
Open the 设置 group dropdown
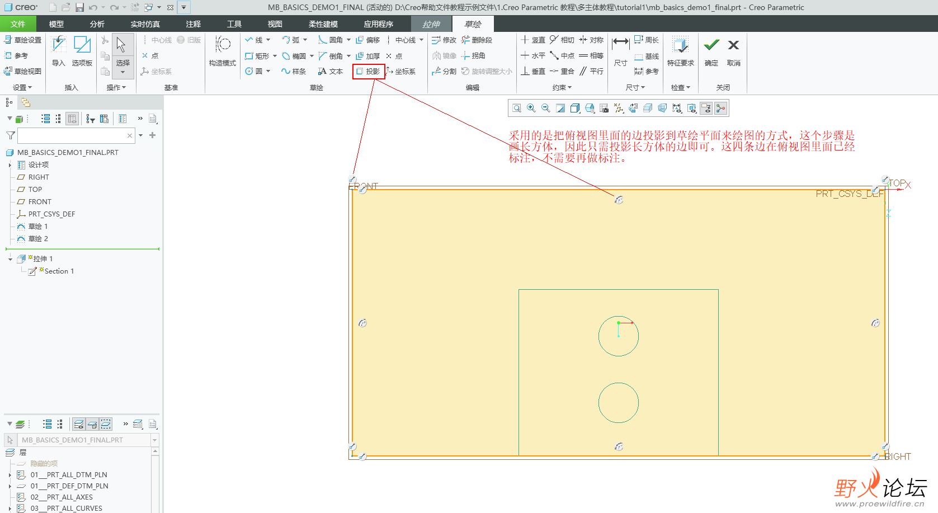click(x=22, y=87)
